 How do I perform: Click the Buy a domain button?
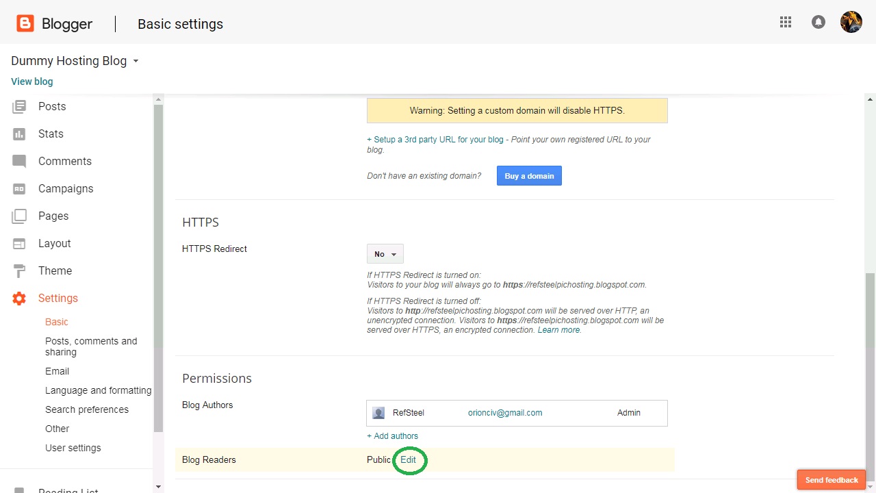point(529,176)
